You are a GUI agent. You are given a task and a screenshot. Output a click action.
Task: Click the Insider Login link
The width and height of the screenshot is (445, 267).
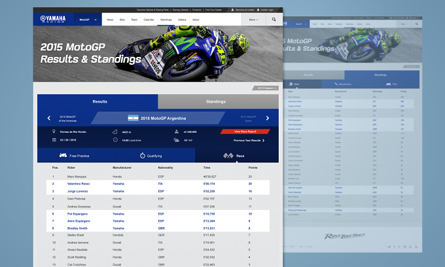[x=267, y=10]
